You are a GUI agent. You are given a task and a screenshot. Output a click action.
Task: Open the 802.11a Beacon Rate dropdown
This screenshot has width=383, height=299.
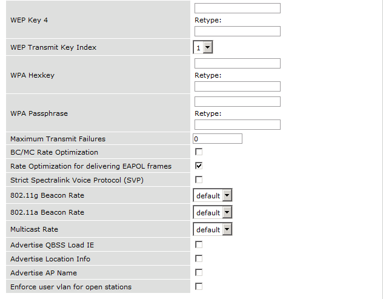point(213,212)
